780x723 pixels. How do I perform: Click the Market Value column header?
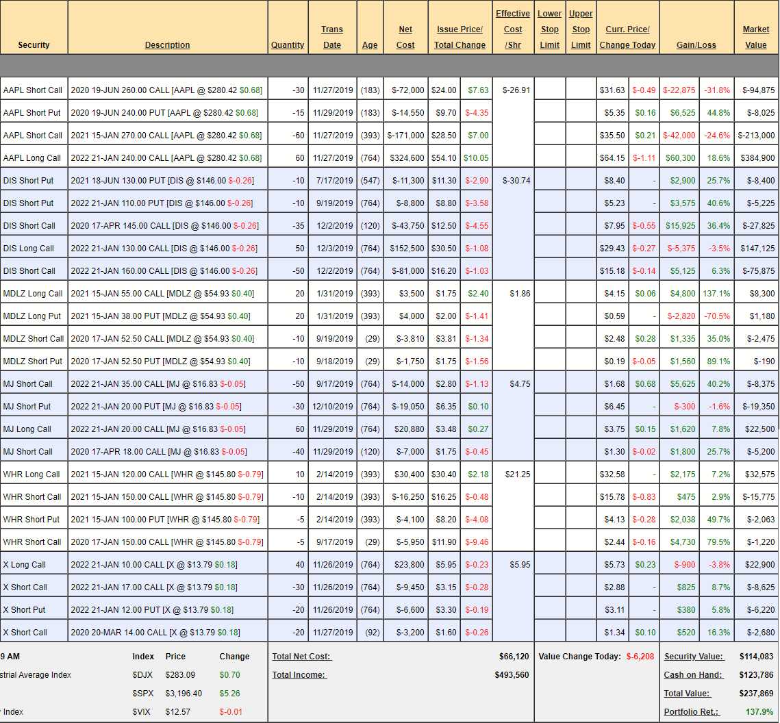point(756,37)
